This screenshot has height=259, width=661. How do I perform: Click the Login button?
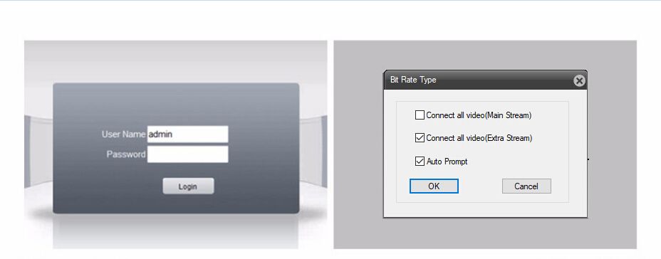(x=188, y=186)
